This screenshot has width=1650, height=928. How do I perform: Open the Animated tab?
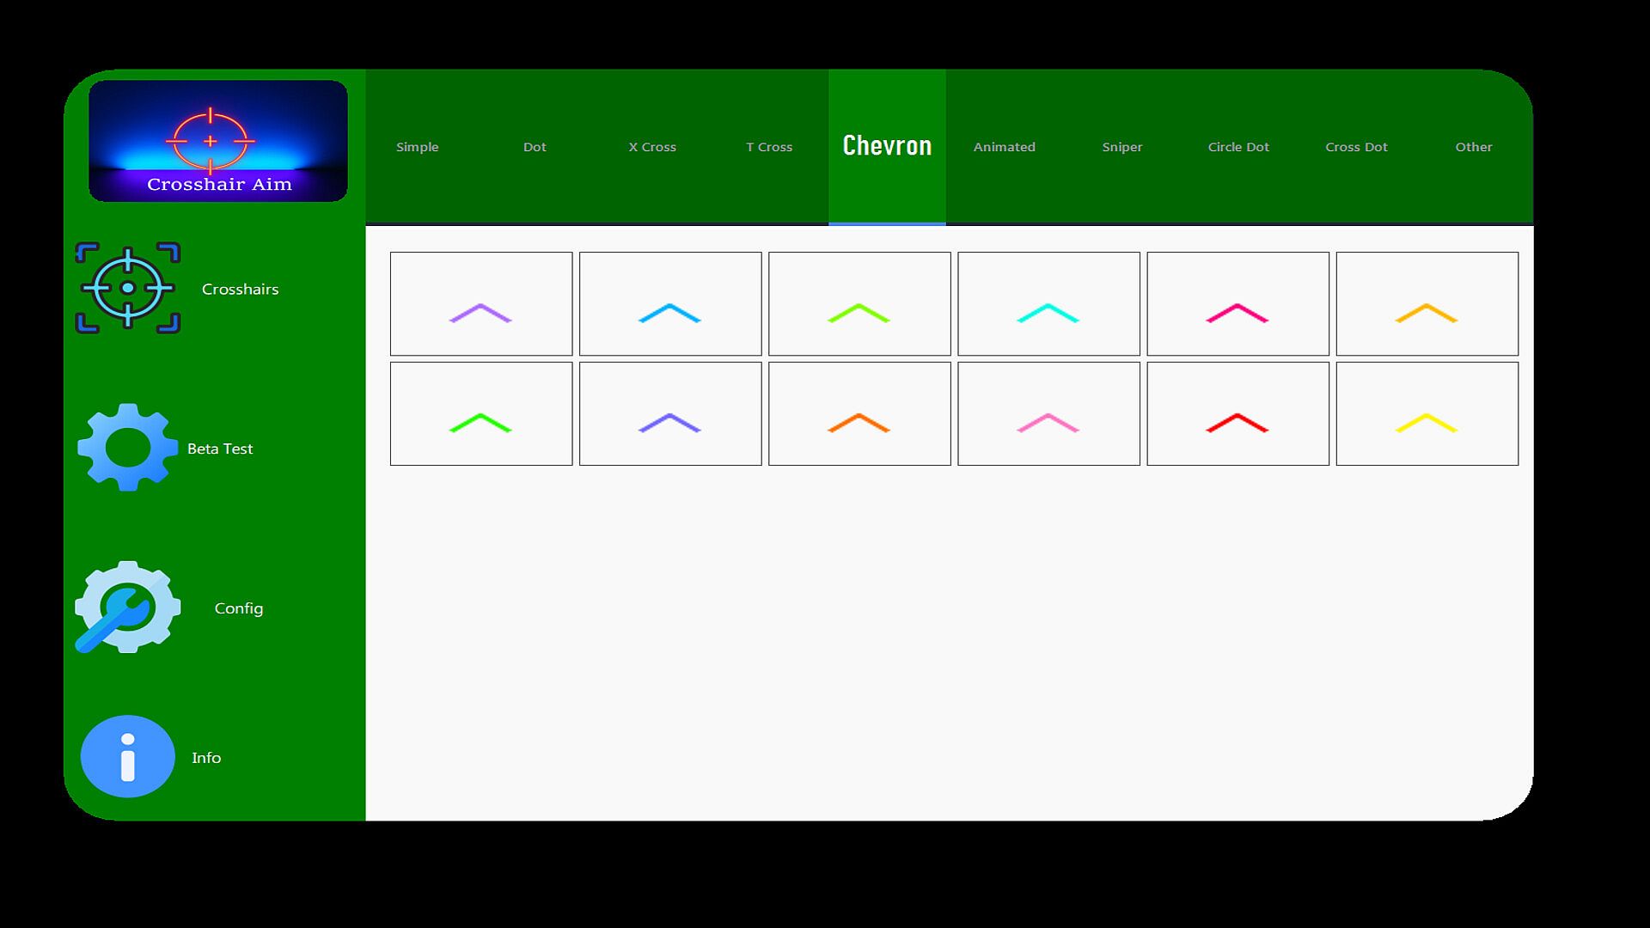(x=1004, y=147)
